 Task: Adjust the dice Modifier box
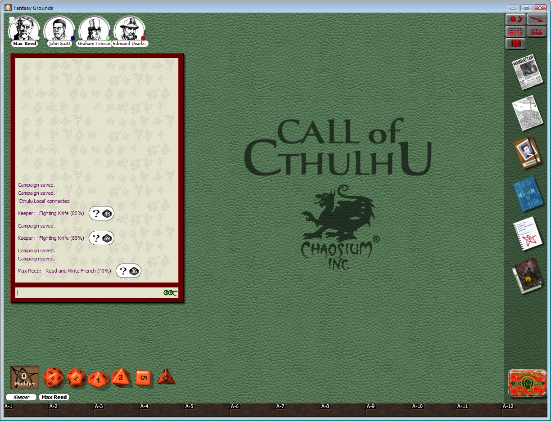point(24,377)
